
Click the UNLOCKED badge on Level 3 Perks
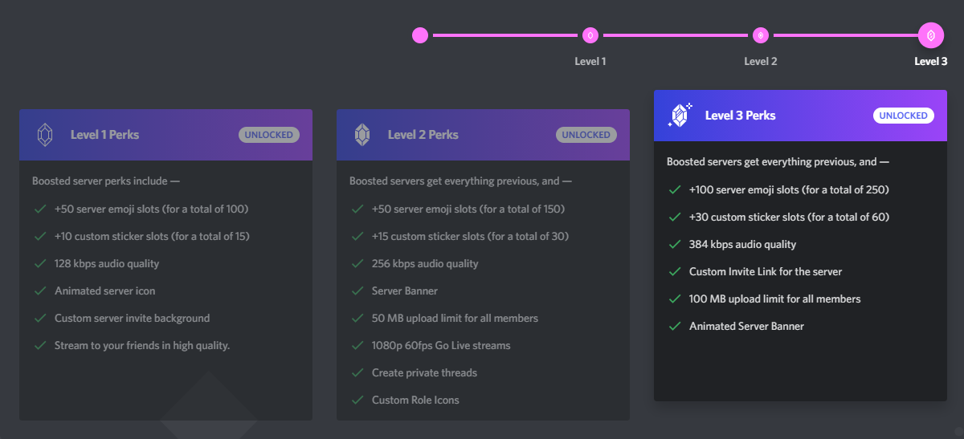904,116
